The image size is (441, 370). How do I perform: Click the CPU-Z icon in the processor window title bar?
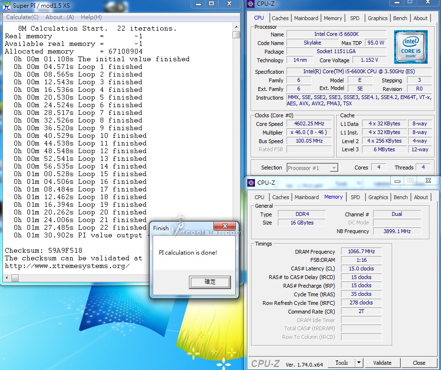click(x=251, y=4)
